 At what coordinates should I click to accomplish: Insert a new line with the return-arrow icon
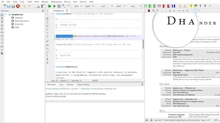tap(47, 41)
